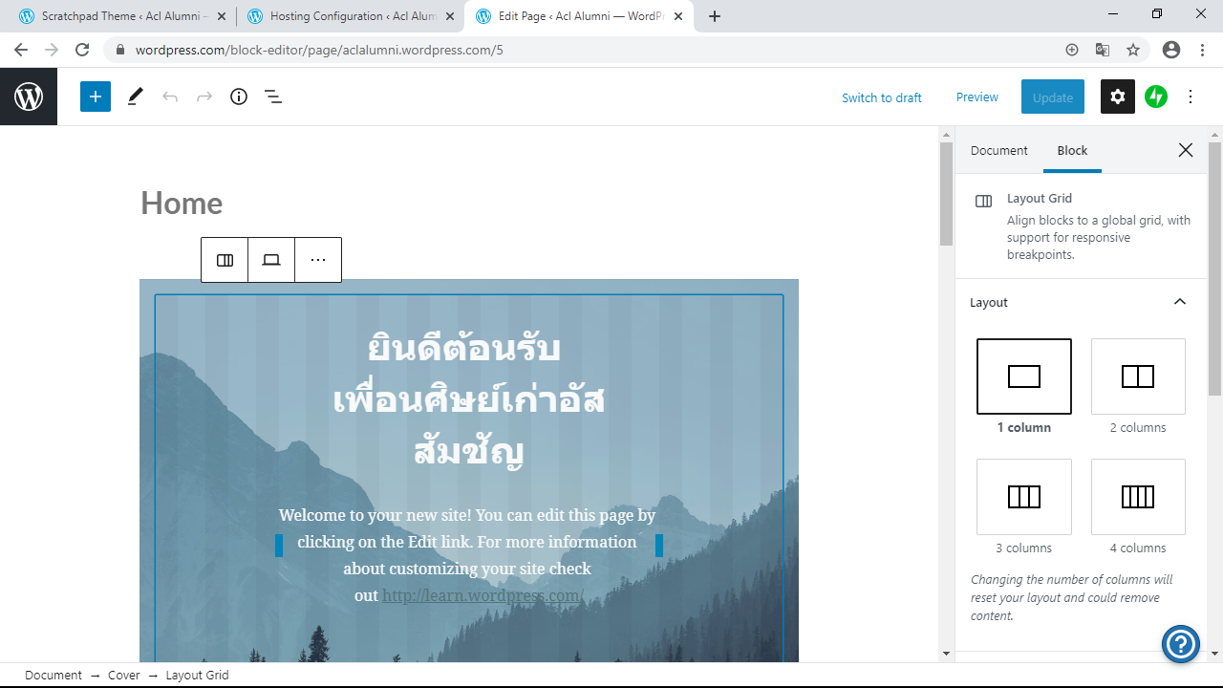Open the content structure info icon
The height and width of the screenshot is (688, 1223).
(x=239, y=97)
